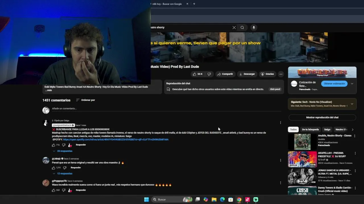Select the Todos filter chip

tap(293, 129)
